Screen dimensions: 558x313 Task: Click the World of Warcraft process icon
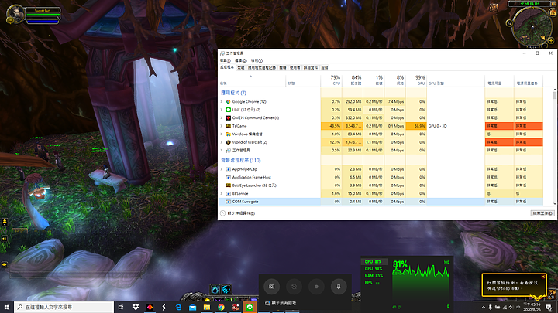(228, 142)
